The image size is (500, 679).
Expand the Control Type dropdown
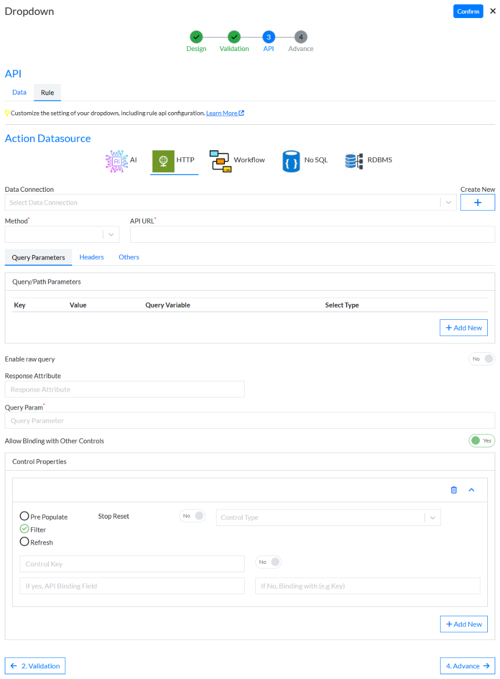point(328,517)
